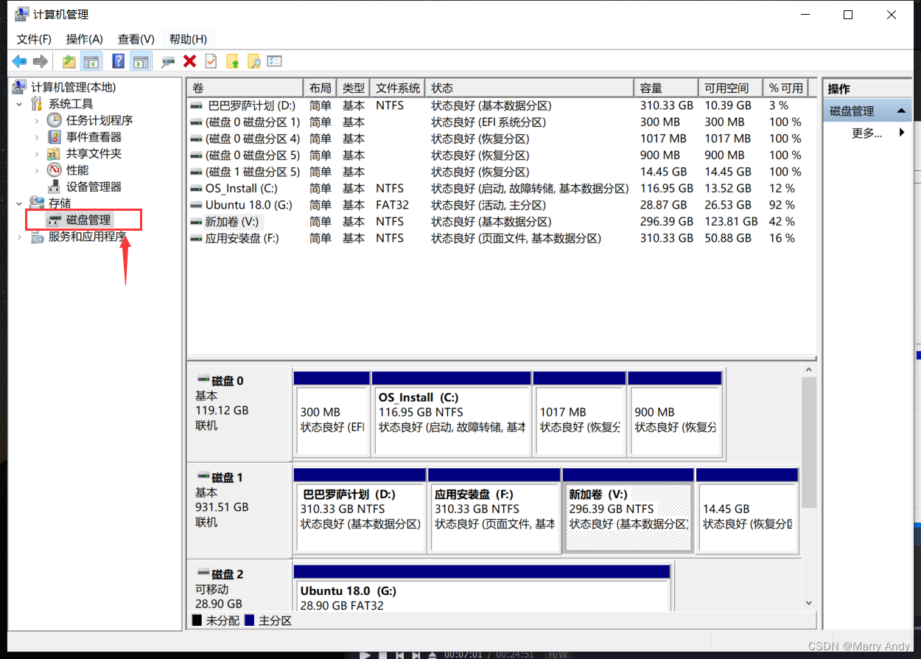Open Help via blue question mark icon
Image resolution: width=921 pixels, height=659 pixels.
pos(118,62)
